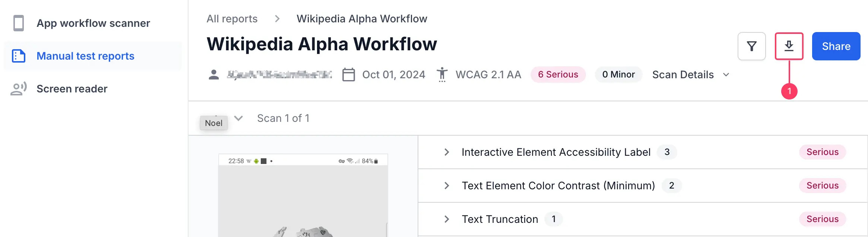Image resolution: width=868 pixels, height=237 pixels.
Task: Open App workflow scanner section
Action: point(93,23)
